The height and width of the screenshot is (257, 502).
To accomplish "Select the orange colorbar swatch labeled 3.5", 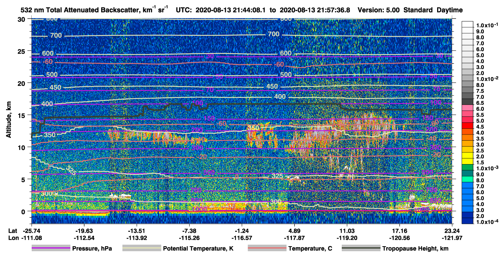I will coord(468,138).
